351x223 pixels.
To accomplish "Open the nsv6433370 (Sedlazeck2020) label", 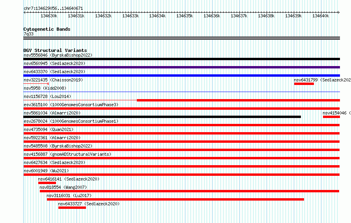I will [54, 72].
